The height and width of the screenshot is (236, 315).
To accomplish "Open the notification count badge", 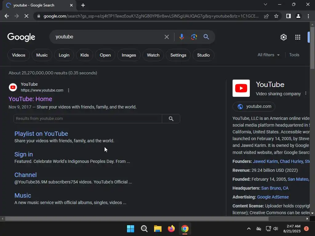I will tap(306, 229).
